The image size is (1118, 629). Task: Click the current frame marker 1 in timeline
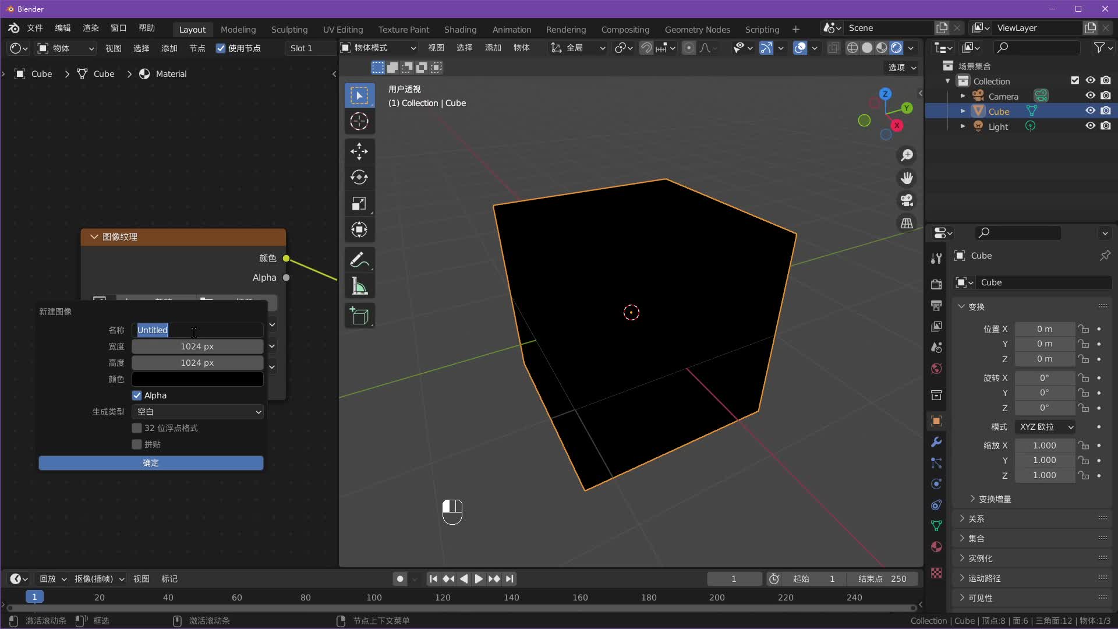(34, 597)
